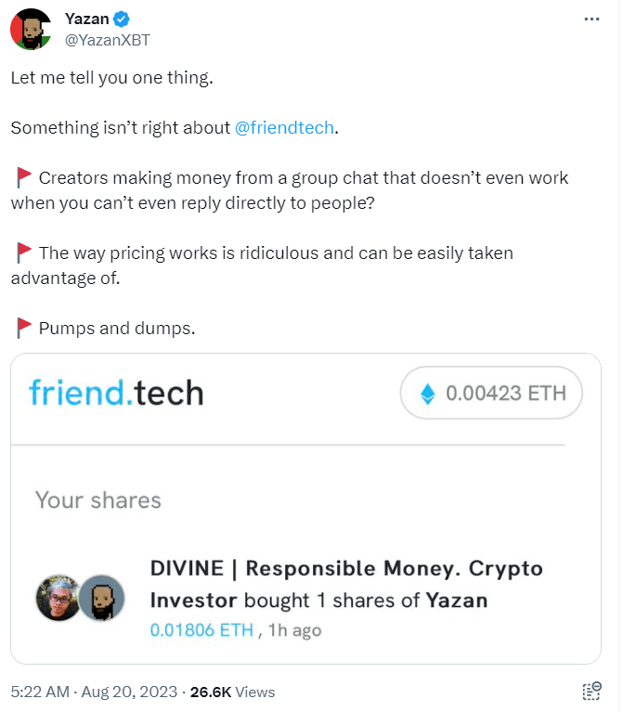Click the 26.6K Views count

tap(232, 692)
